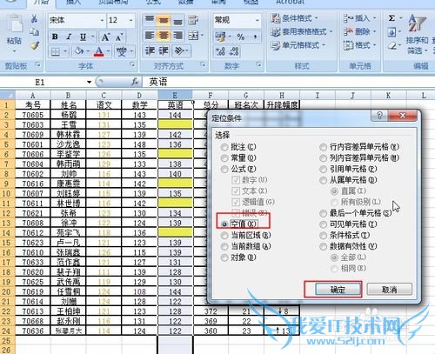Click the Cut scissors icon
The width and height of the screenshot is (435, 354).
tap(35, 19)
